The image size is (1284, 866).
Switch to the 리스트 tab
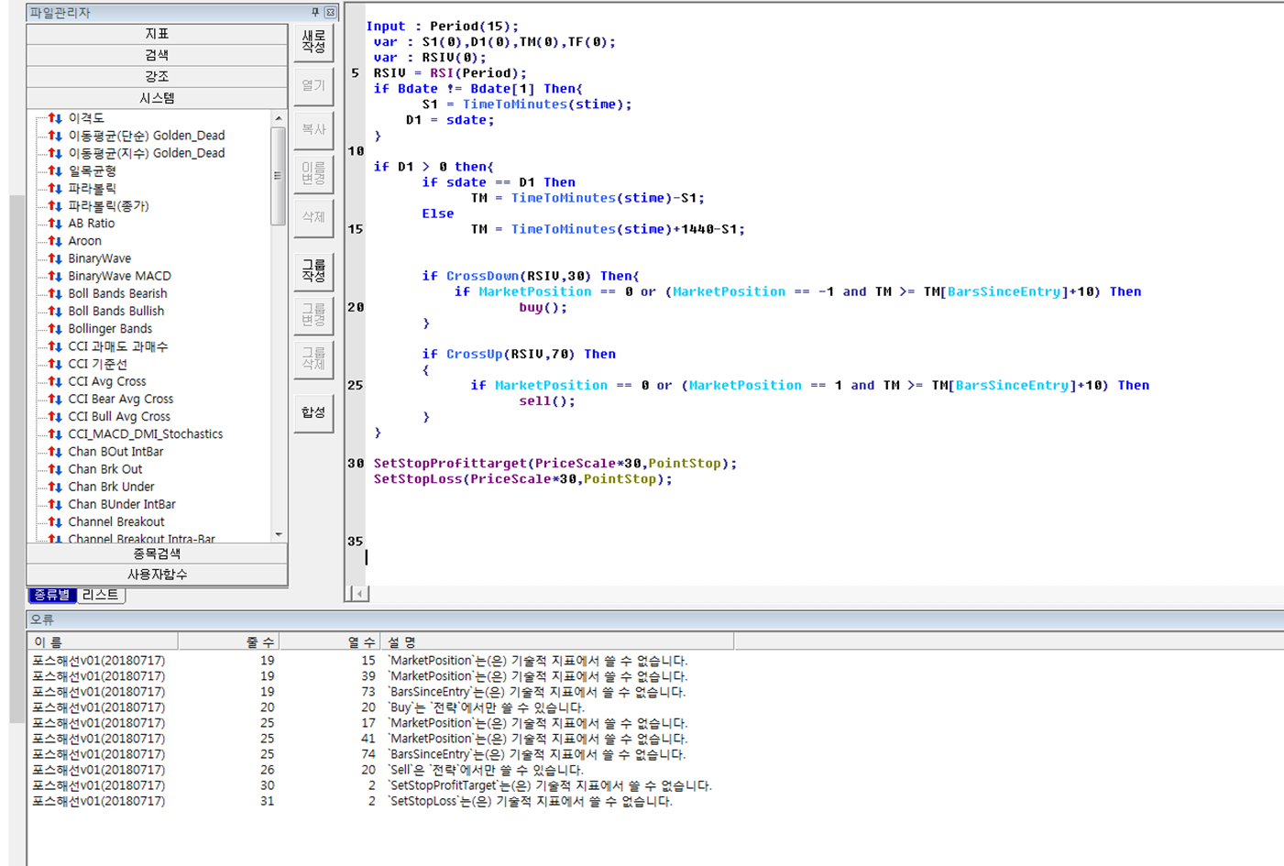pyautogui.click(x=100, y=595)
